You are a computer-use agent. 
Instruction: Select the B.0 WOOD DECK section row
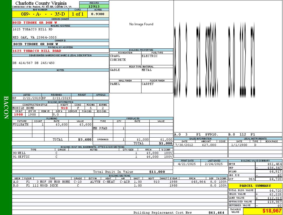pos(120,185)
